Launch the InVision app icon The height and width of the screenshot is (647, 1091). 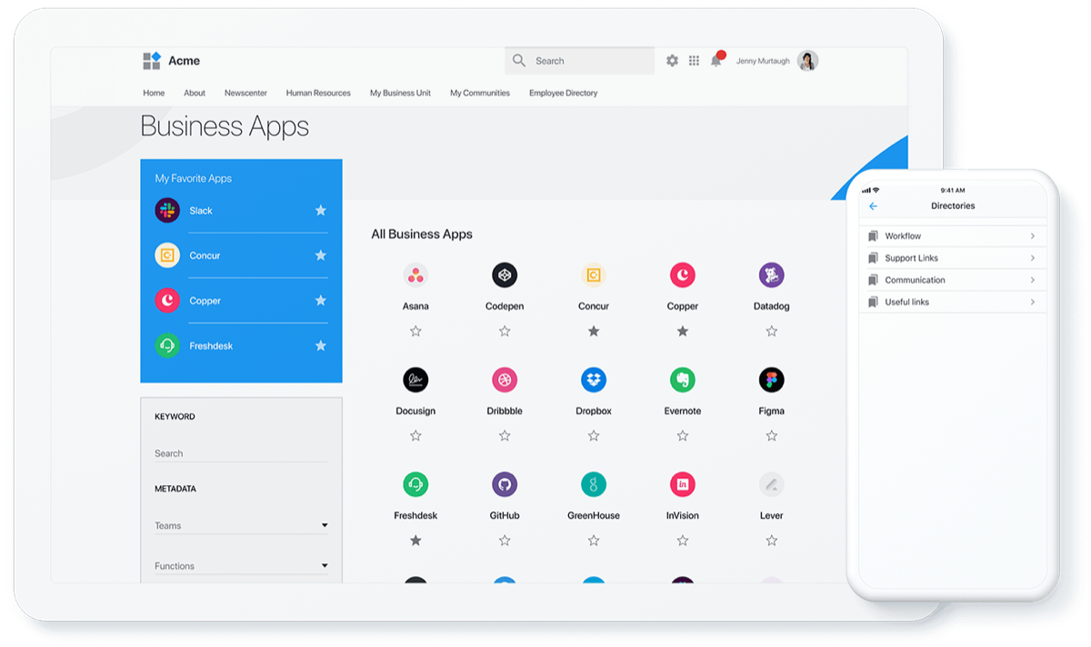pyautogui.click(x=683, y=484)
